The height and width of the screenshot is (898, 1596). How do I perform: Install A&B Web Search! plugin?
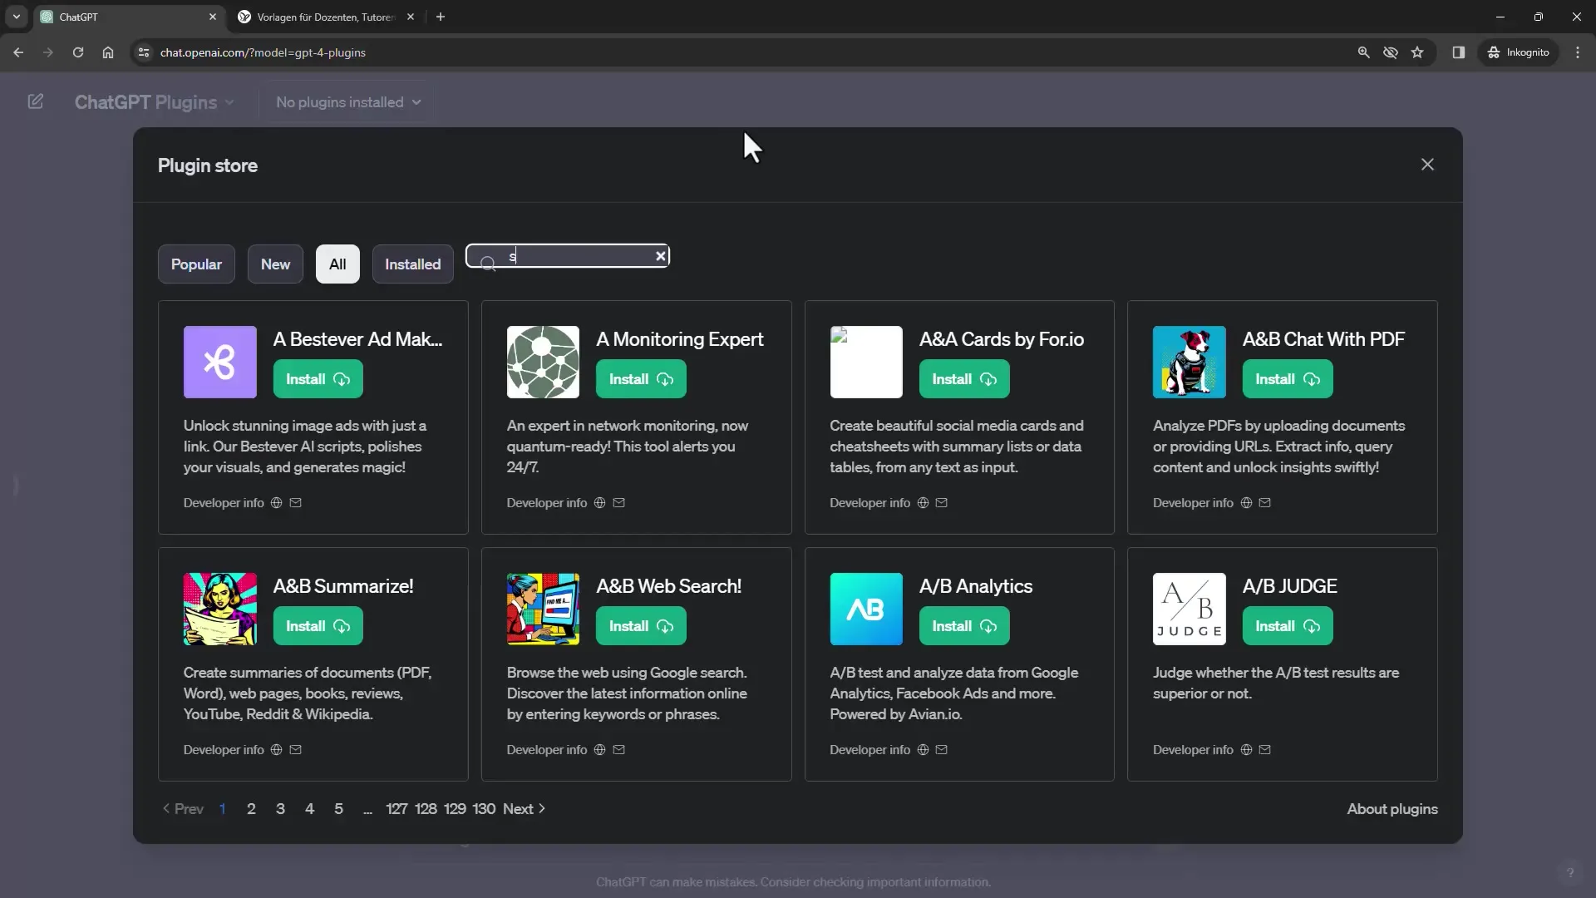coord(641,626)
